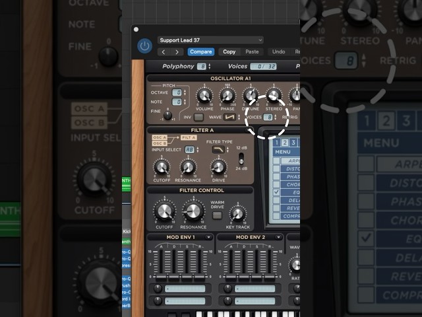Click the Input Select stepper arrows
Viewport: 422px width, 317px height.
198,150
